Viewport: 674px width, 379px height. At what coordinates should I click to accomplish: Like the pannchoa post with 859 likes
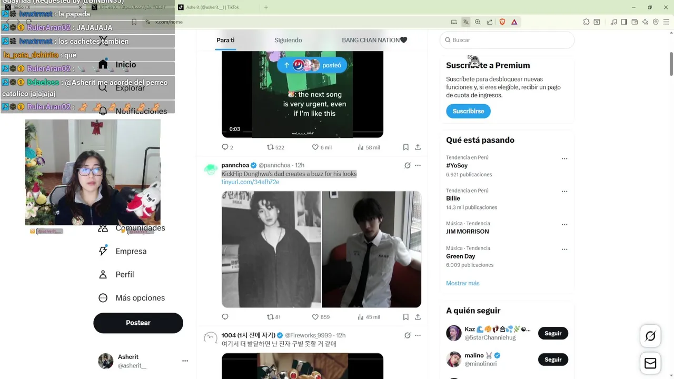pos(321,317)
